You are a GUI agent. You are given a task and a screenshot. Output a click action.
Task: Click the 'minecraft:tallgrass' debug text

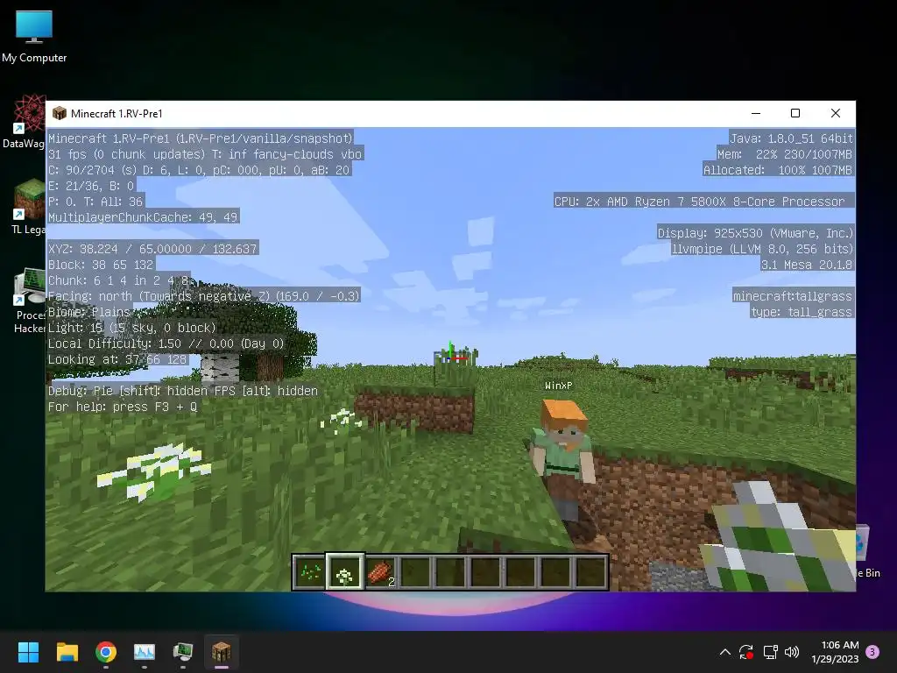[x=792, y=296]
